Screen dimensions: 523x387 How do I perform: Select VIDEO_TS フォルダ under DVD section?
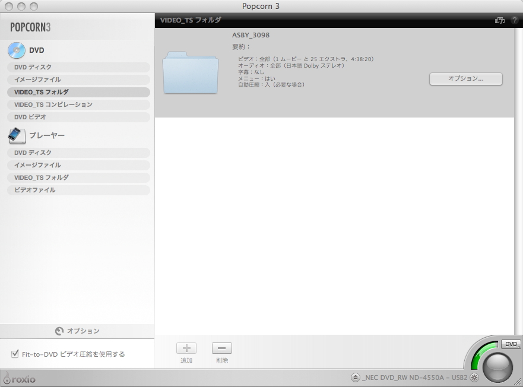[x=78, y=92]
